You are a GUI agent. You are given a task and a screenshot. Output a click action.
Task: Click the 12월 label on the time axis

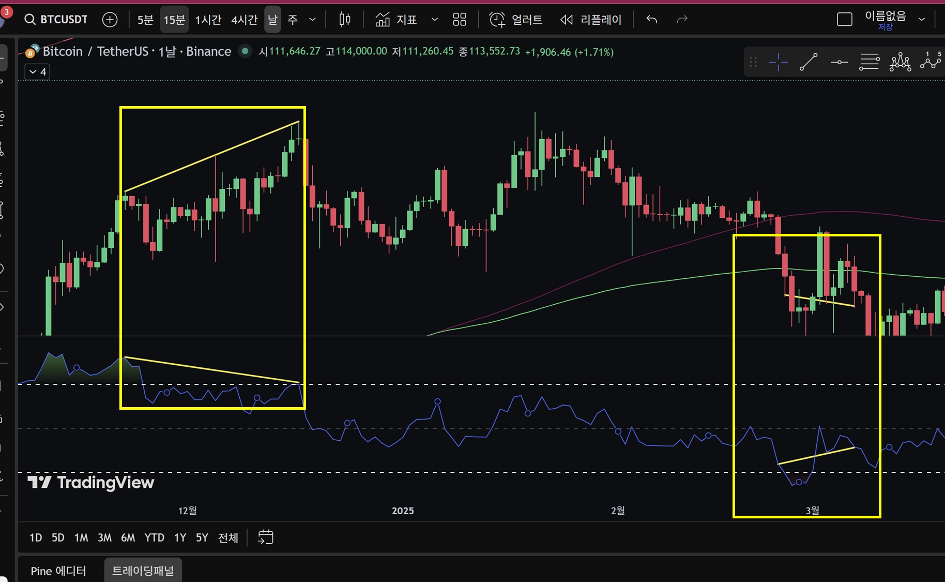click(187, 511)
